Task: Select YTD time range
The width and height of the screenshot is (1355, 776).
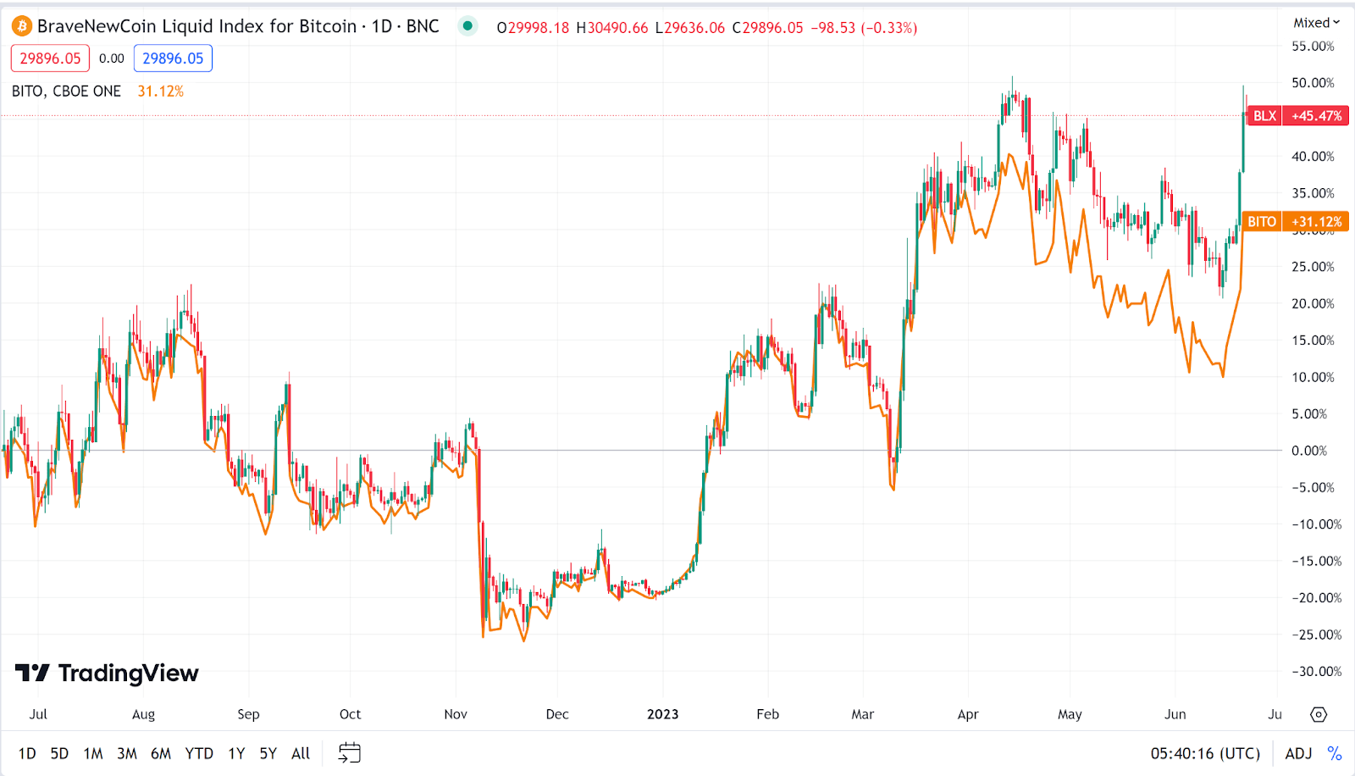Action: (199, 753)
